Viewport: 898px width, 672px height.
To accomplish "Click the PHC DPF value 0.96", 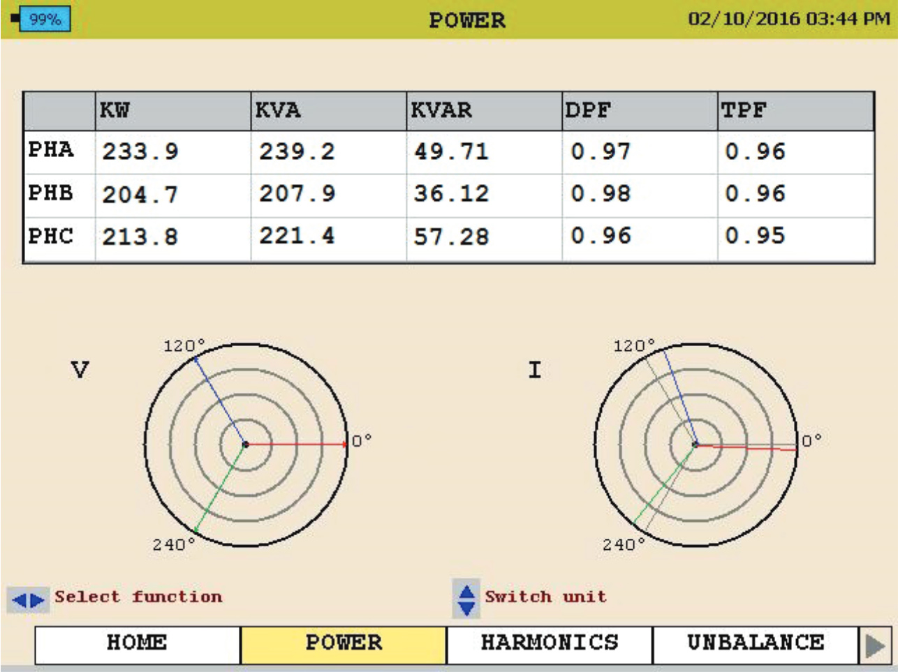I will click(601, 236).
